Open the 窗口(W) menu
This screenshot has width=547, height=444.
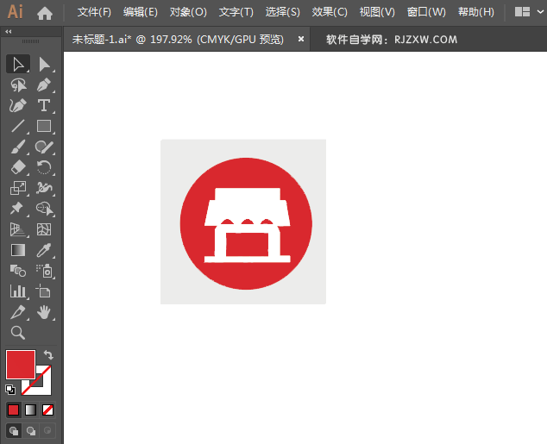pyautogui.click(x=426, y=12)
